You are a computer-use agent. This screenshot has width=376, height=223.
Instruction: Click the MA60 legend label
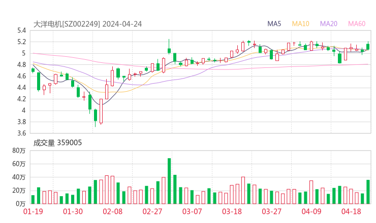(357, 24)
